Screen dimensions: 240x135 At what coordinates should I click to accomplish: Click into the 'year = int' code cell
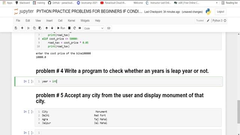pos(128,81)
